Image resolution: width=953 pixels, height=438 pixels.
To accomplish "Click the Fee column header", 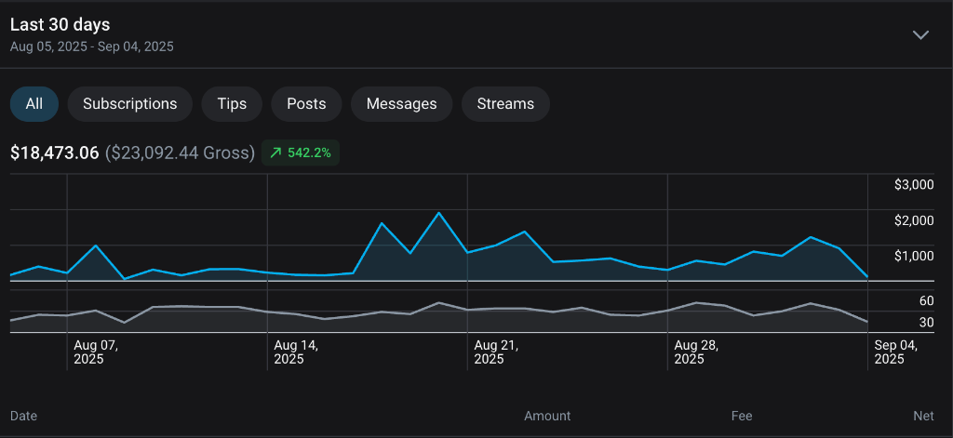I will 741,416.
